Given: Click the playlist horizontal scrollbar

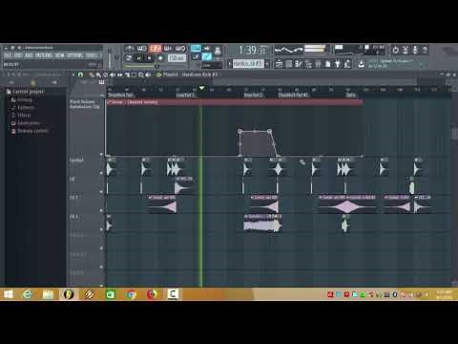Looking at the screenshot, I should (x=315, y=82).
